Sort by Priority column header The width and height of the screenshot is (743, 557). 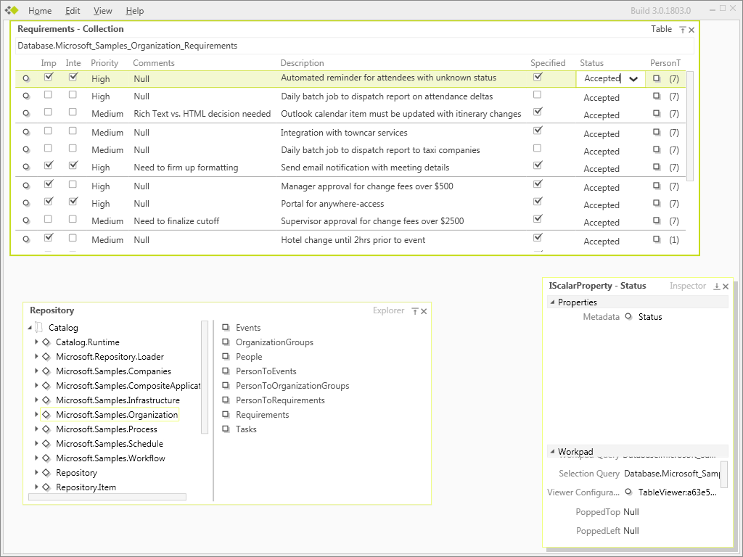click(x=104, y=63)
